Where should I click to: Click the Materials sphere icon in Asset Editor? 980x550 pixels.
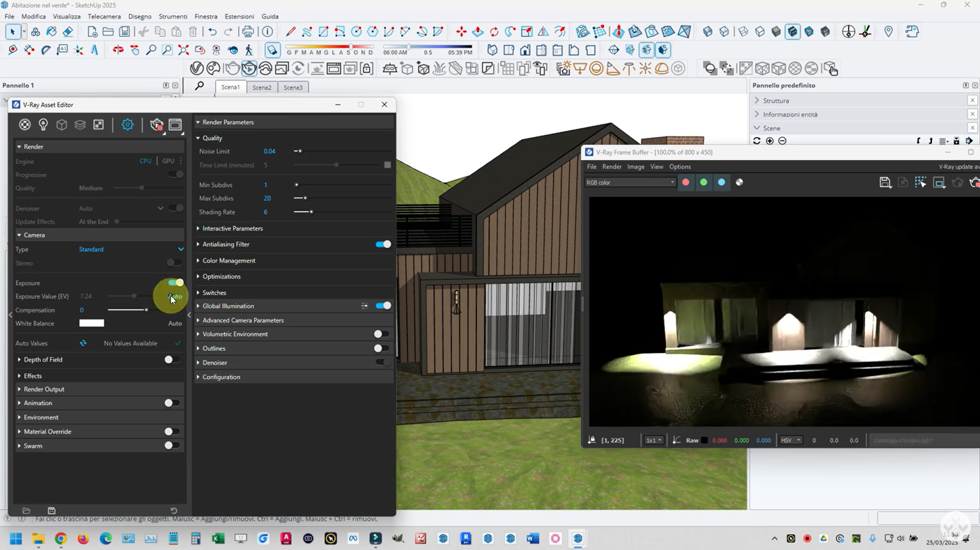25,125
